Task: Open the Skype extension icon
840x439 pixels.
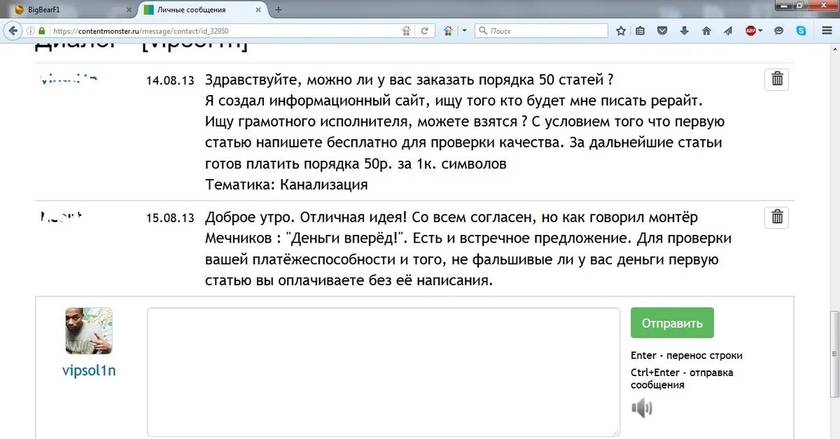Action: (801, 30)
